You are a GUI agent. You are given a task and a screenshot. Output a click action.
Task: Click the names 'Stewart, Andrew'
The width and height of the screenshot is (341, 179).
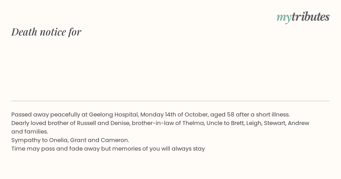286,123
